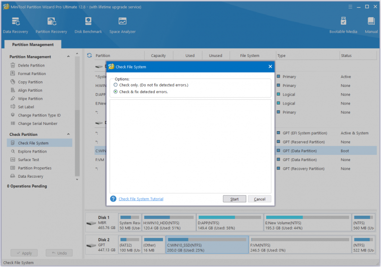Click the refresh icon beside Partition column
The image size is (381, 267).
pos(90,56)
